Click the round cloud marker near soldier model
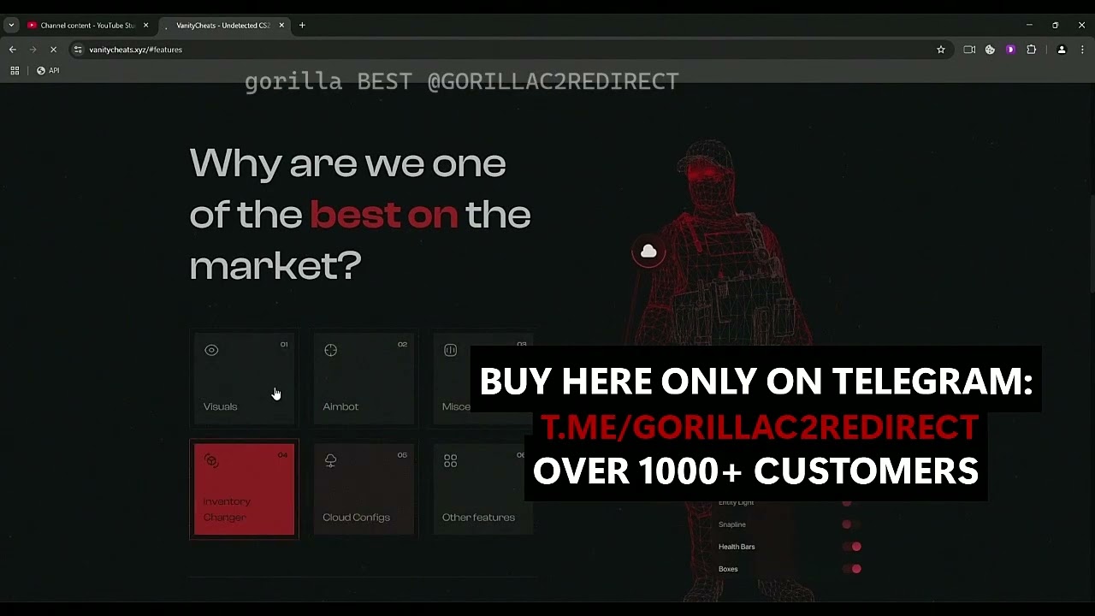Screen dimensions: 1095x616 [x=648, y=252]
